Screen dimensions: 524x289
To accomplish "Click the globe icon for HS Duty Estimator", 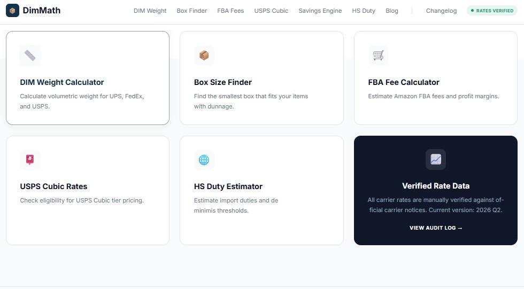I will pyautogui.click(x=204, y=160).
